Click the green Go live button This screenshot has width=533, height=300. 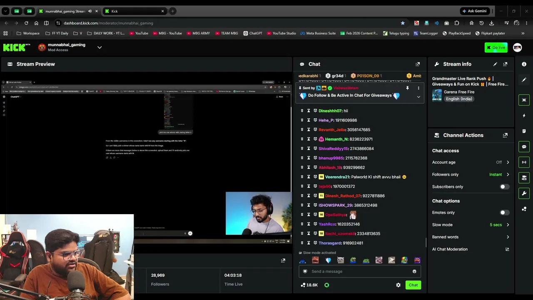(x=496, y=47)
